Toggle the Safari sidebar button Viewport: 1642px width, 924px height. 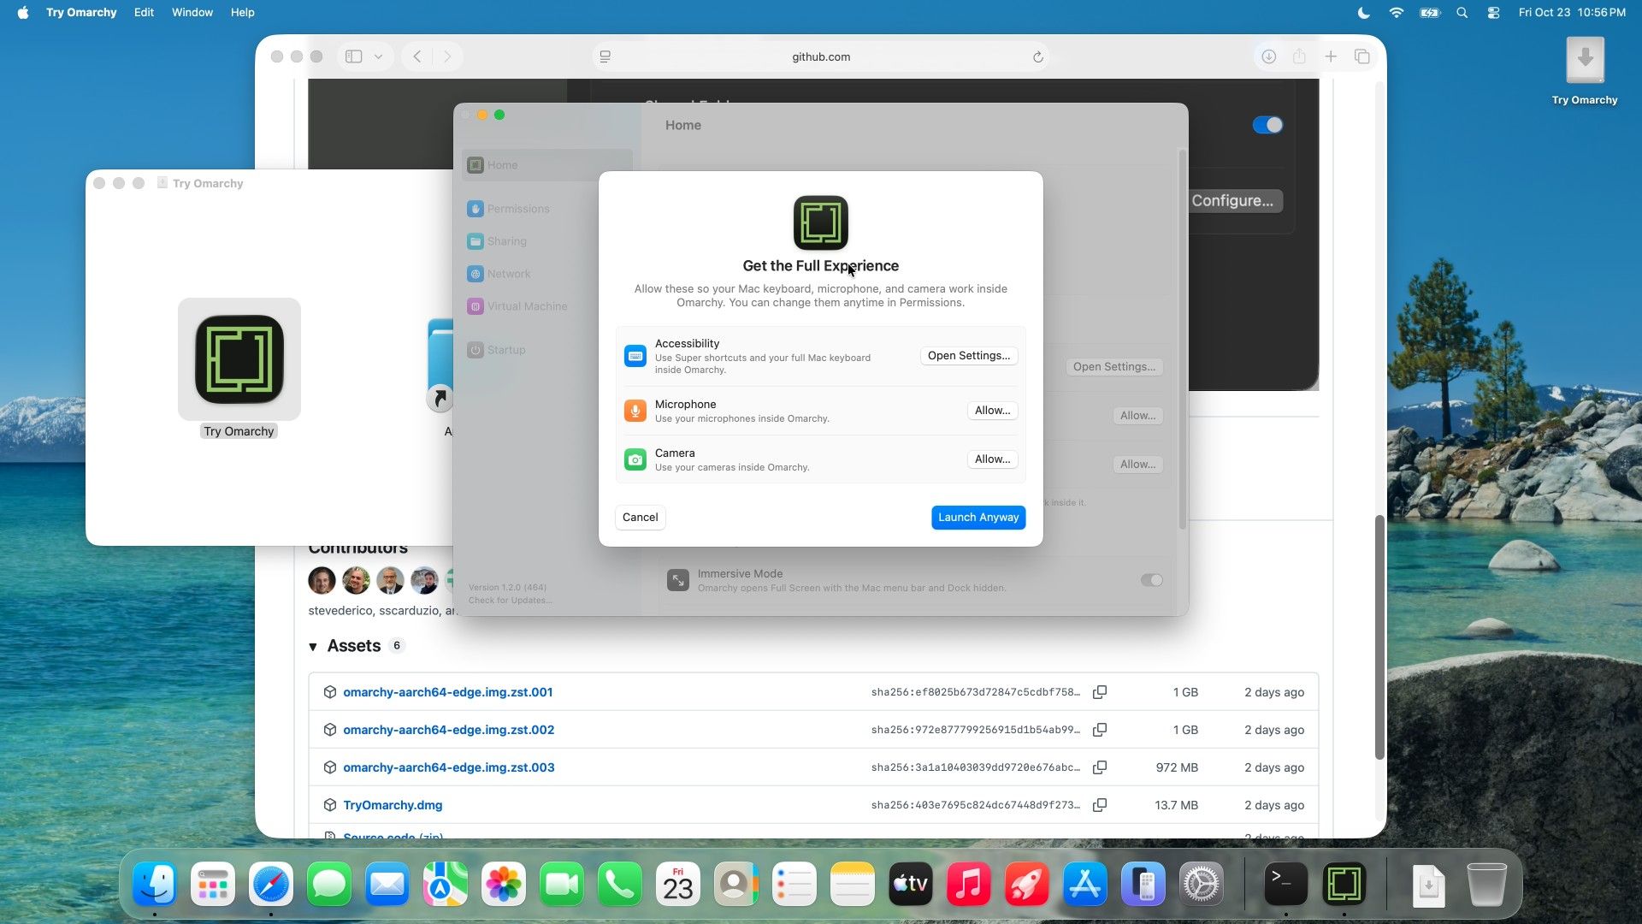pyautogui.click(x=354, y=56)
